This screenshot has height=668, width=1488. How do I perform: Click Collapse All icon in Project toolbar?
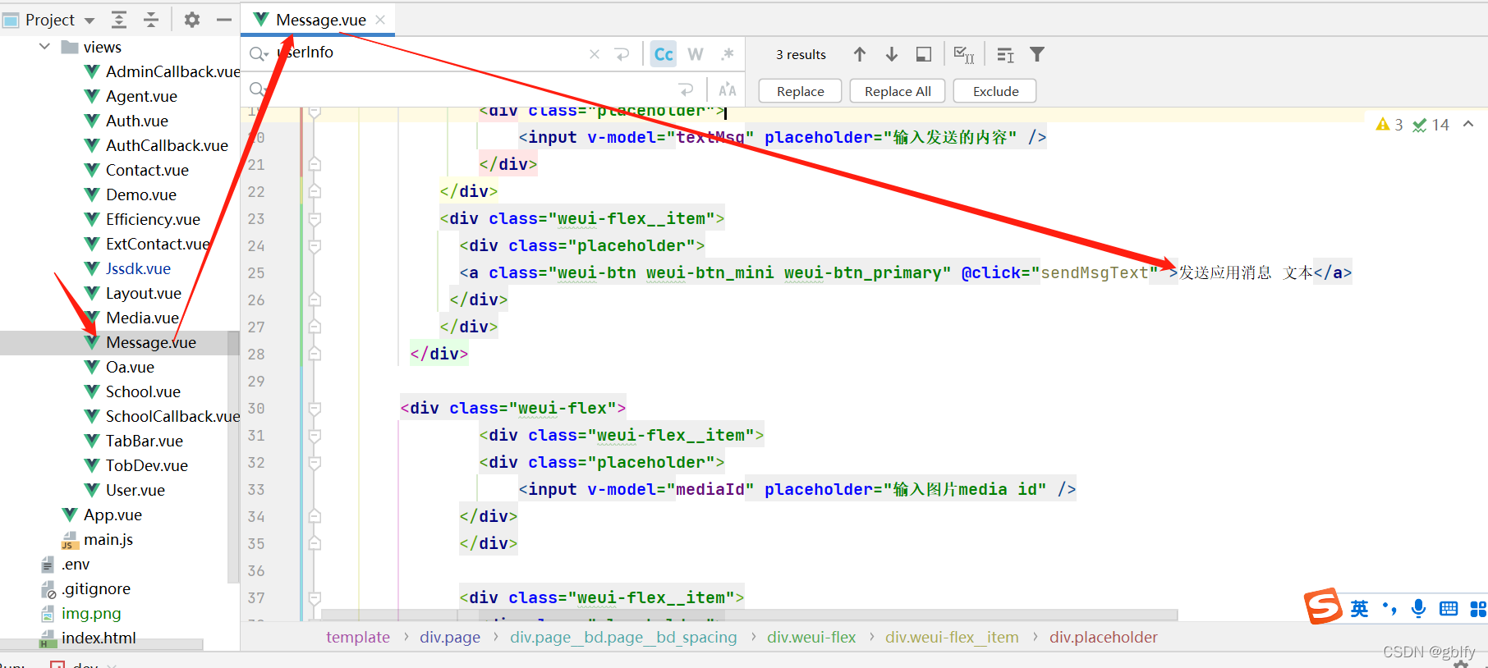151,20
